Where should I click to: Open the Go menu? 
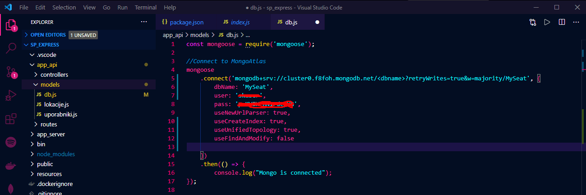click(106, 8)
